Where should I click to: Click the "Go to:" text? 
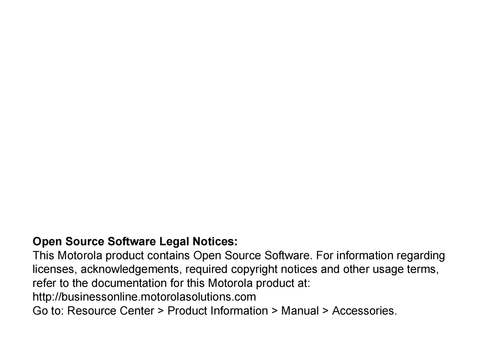(x=48, y=311)
